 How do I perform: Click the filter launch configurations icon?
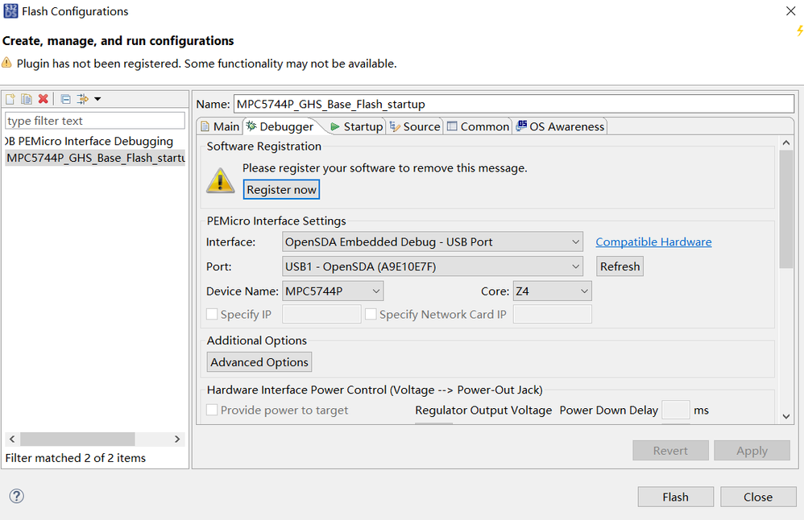click(x=83, y=99)
